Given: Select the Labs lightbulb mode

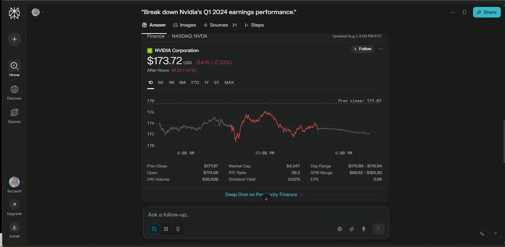Looking at the screenshot, I should (178, 229).
